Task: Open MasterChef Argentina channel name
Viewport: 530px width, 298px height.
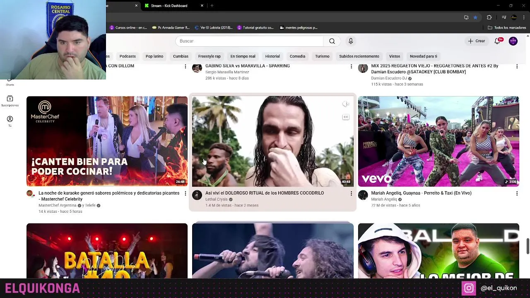Action: click(x=57, y=205)
